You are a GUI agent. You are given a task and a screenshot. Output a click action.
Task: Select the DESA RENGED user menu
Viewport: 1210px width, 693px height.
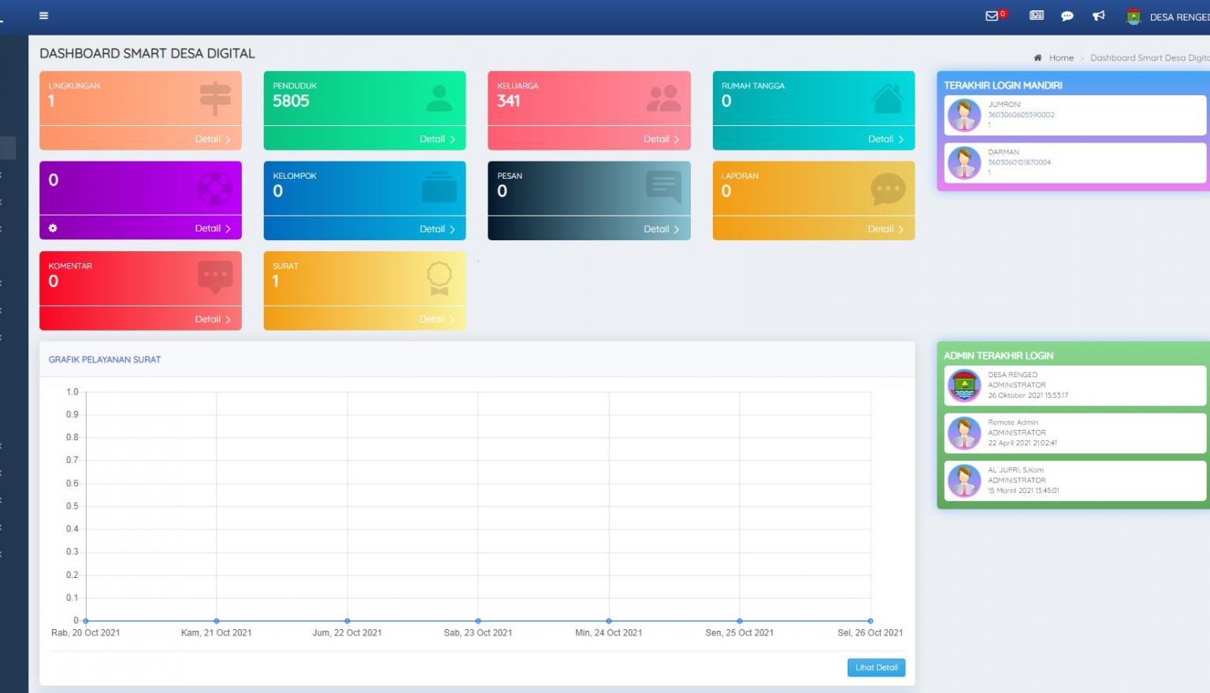click(x=1178, y=17)
